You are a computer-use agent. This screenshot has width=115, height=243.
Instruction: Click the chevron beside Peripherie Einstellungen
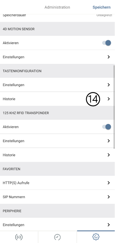(x=109, y=225)
